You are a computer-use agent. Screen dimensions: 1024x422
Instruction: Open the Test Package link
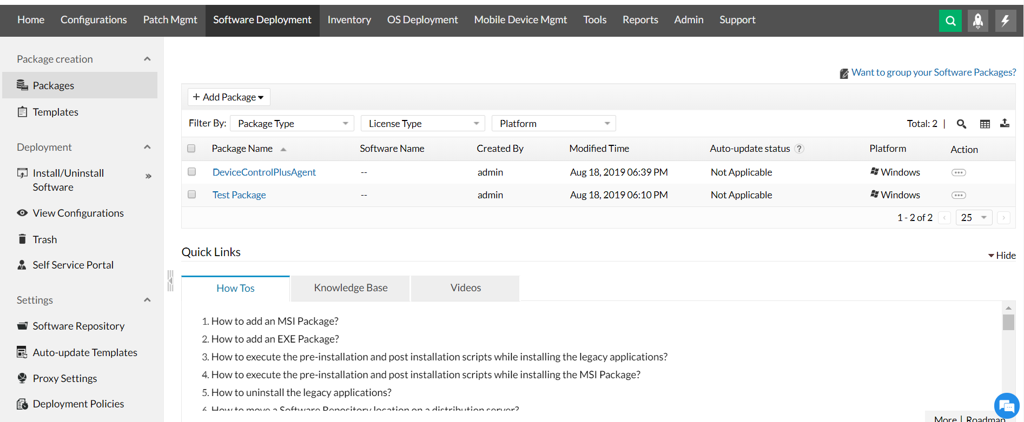click(x=239, y=195)
